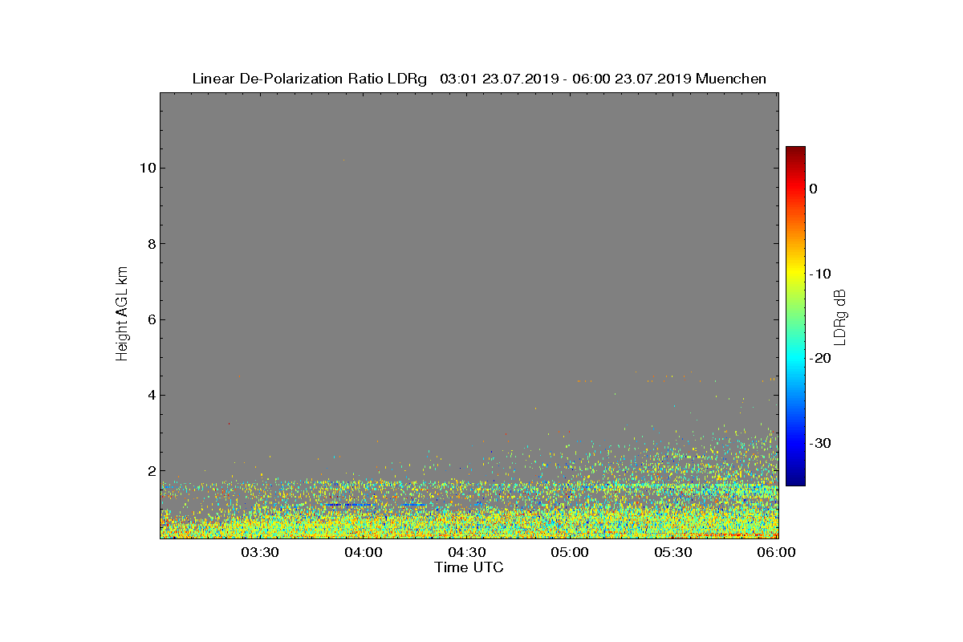Click the 04:00 time axis label
This screenshot has height=642, width=963.
click(x=364, y=552)
